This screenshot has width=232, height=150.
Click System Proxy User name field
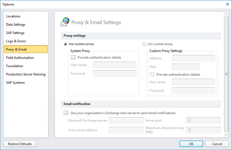[114, 65]
